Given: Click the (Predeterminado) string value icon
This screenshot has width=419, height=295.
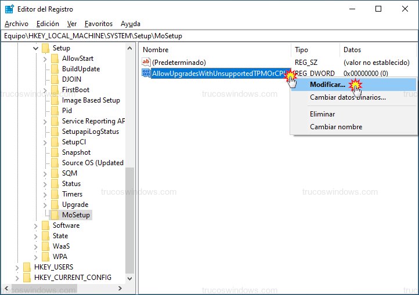Looking at the screenshot, I should 146,62.
